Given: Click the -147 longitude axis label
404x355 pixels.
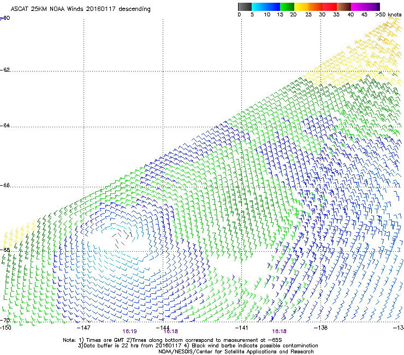Looking at the screenshot, I should pyautogui.click(x=84, y=327).
